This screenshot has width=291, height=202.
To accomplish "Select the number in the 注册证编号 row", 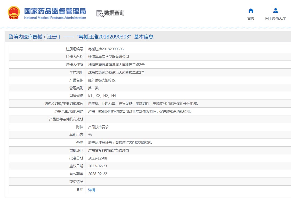I will 106,49.
